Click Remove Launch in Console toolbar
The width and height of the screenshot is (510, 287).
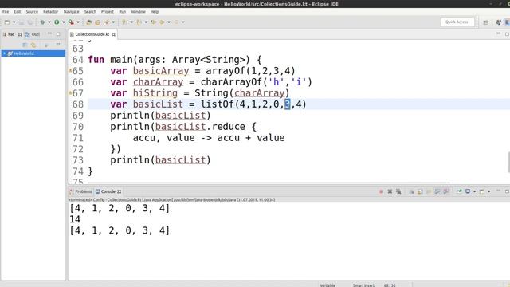point(390,191)
